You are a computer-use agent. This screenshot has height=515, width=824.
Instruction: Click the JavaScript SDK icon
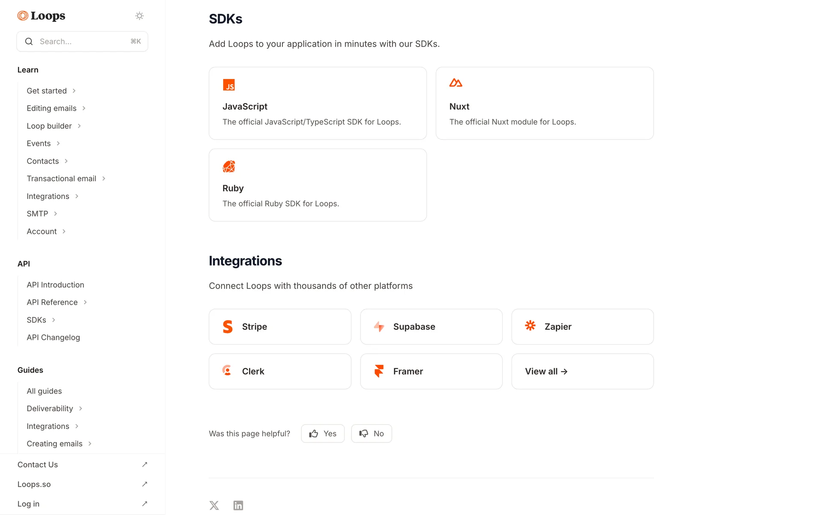tap(229, 85)
